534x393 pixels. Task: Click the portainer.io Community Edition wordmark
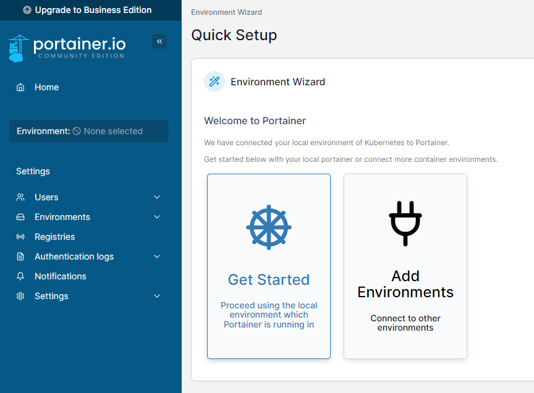click(80, 48)
